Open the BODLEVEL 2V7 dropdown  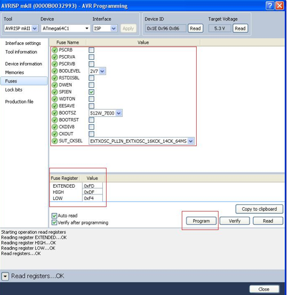pos(97,71)
